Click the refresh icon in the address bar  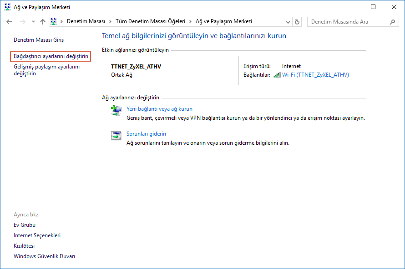click(297, 21)
